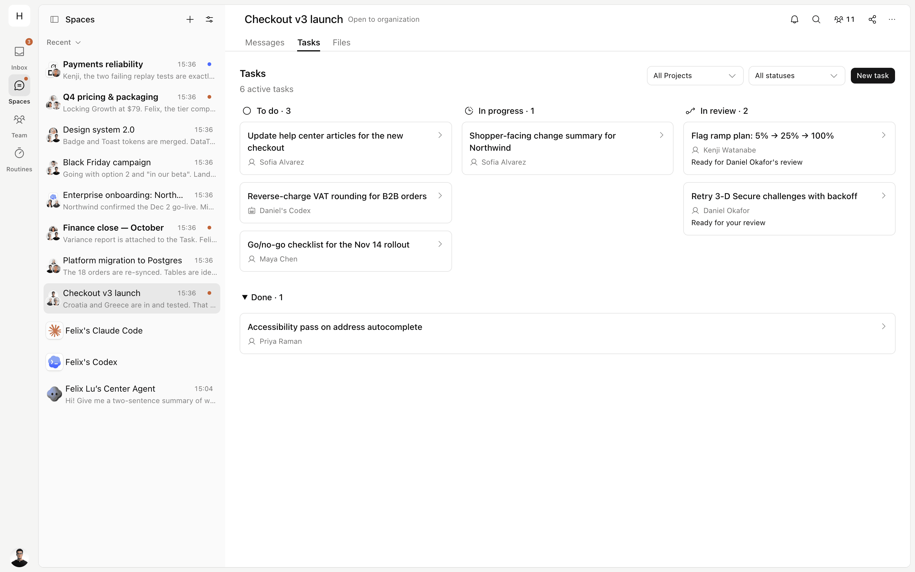This screenshot has height=572, width=915.
Task: Click the 'Open to organization' label
Action: (383, 19)
